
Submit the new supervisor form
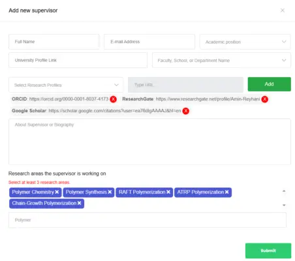[268, 251]
